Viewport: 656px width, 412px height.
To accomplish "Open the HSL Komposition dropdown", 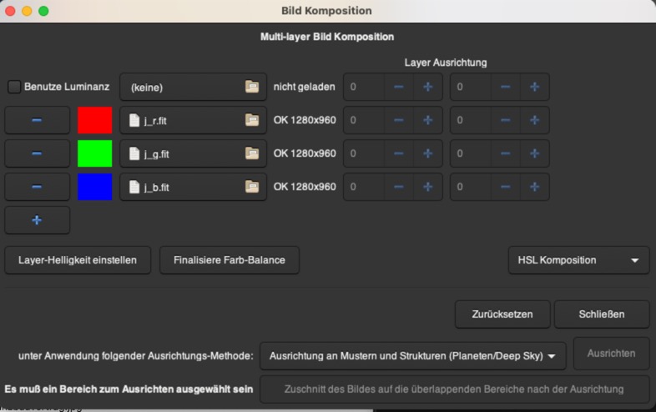I will tap(578, 260).
